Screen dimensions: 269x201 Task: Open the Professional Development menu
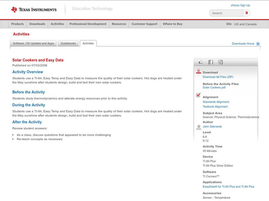[88, 24]
